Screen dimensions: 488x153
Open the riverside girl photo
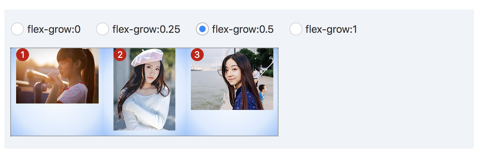[232, 79]
